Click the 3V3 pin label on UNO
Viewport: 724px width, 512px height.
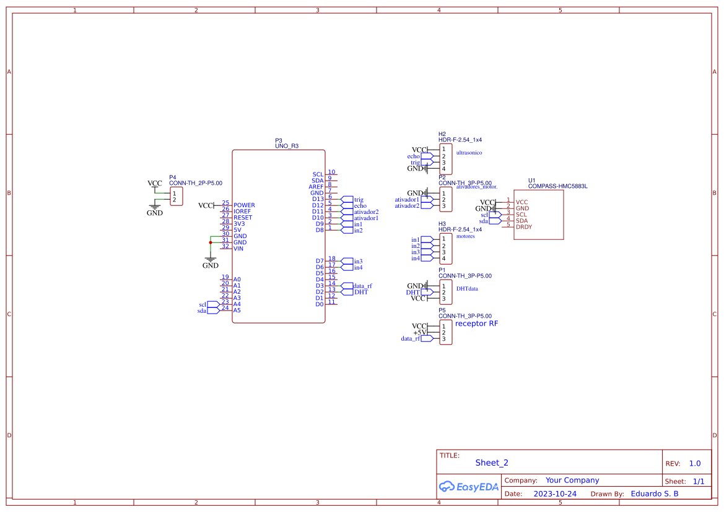239,224
